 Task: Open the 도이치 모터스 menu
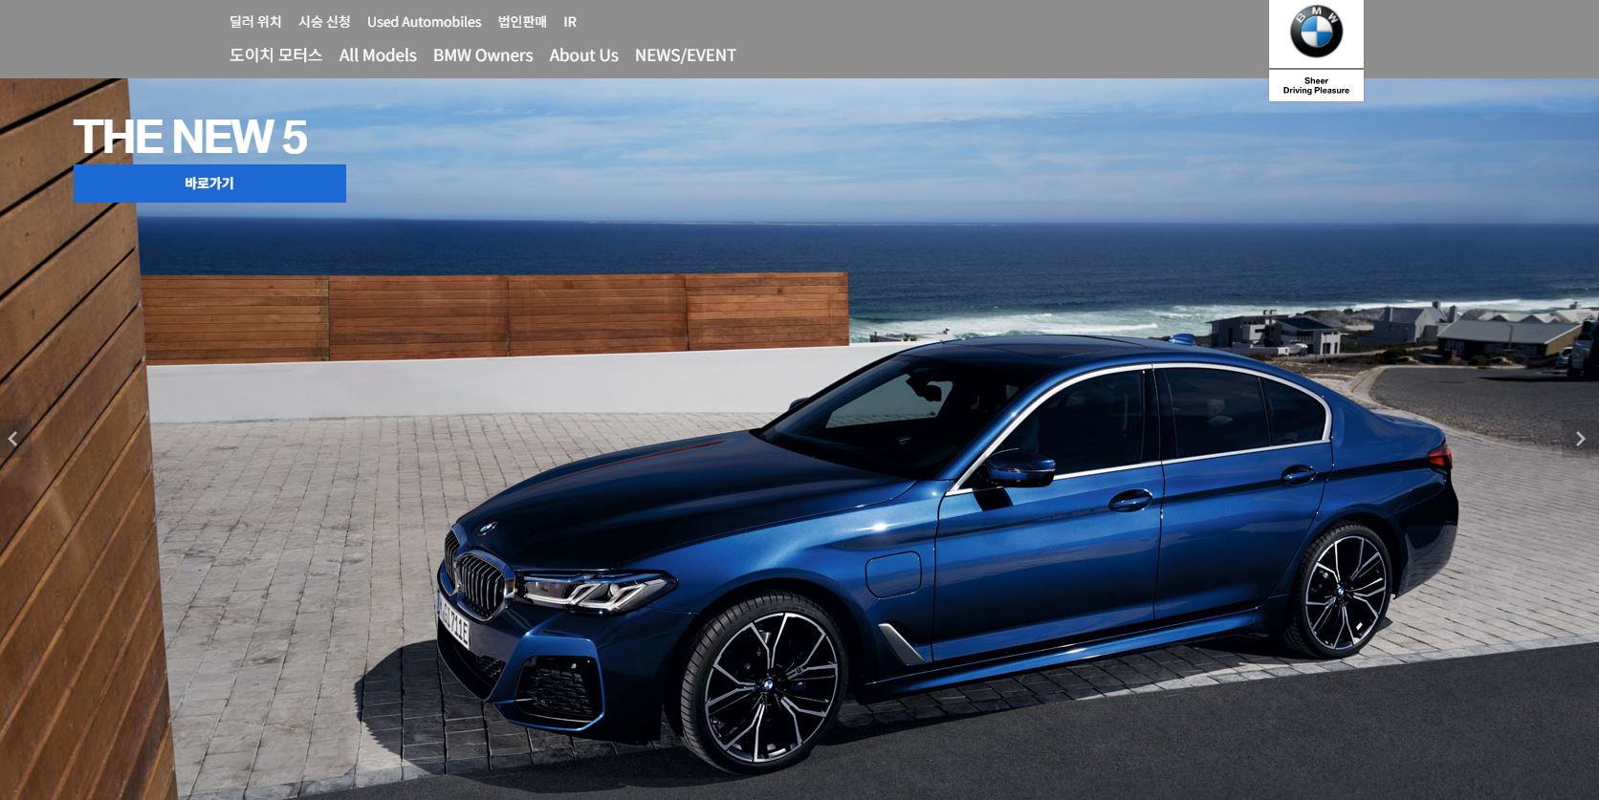(276, 54)
